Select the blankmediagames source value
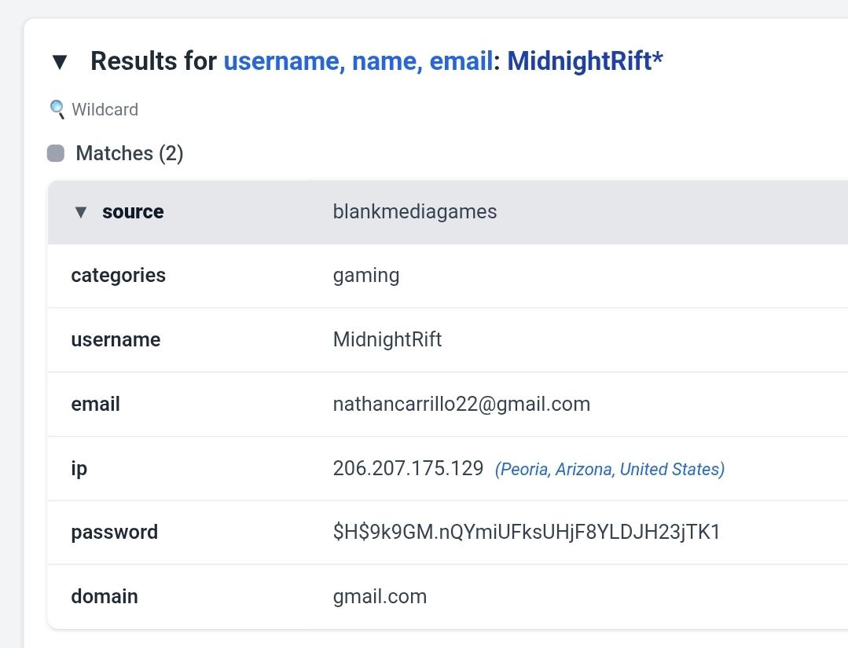 tap(415, 212)
